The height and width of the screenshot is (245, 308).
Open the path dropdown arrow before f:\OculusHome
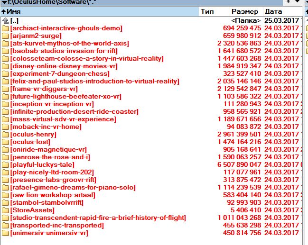click(x=4, y=2)
